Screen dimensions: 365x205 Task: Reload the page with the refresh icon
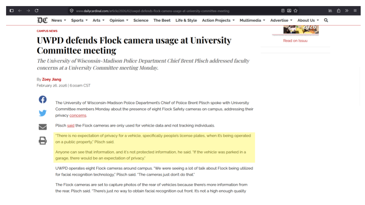tap(36, 11)
